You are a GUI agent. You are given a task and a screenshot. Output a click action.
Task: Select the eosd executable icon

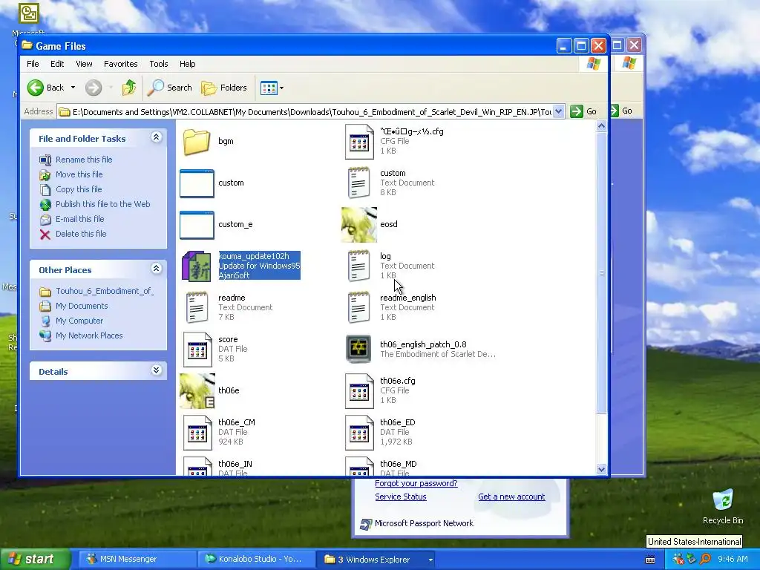point(359,225)
